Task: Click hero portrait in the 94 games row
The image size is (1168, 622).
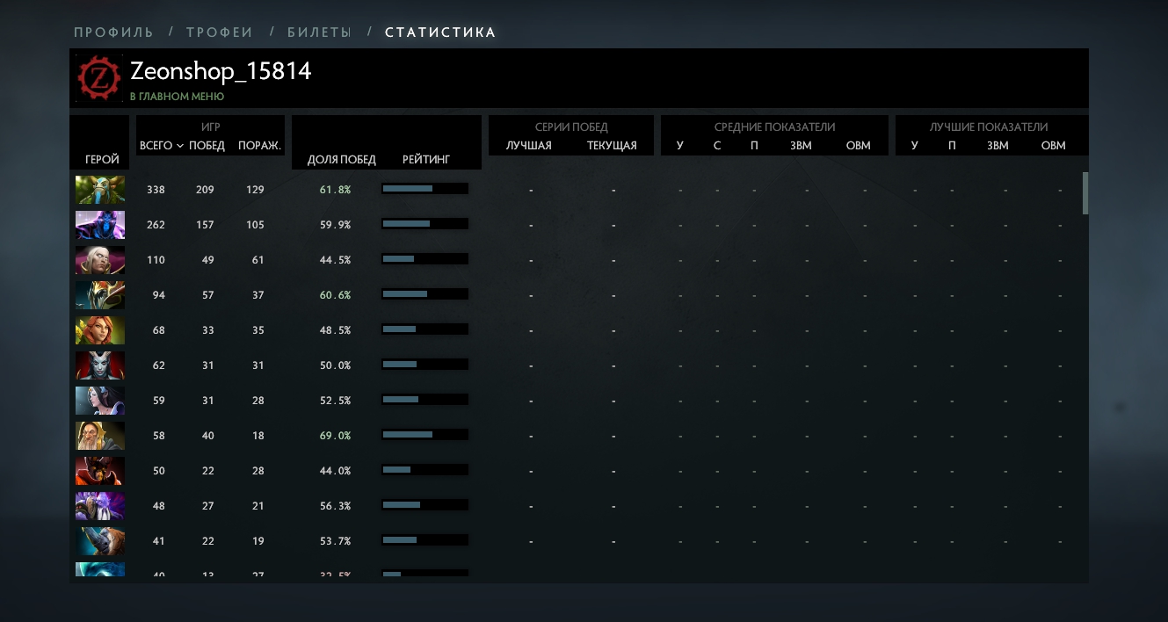Action: pyautogui.click(x=100, y=295)
